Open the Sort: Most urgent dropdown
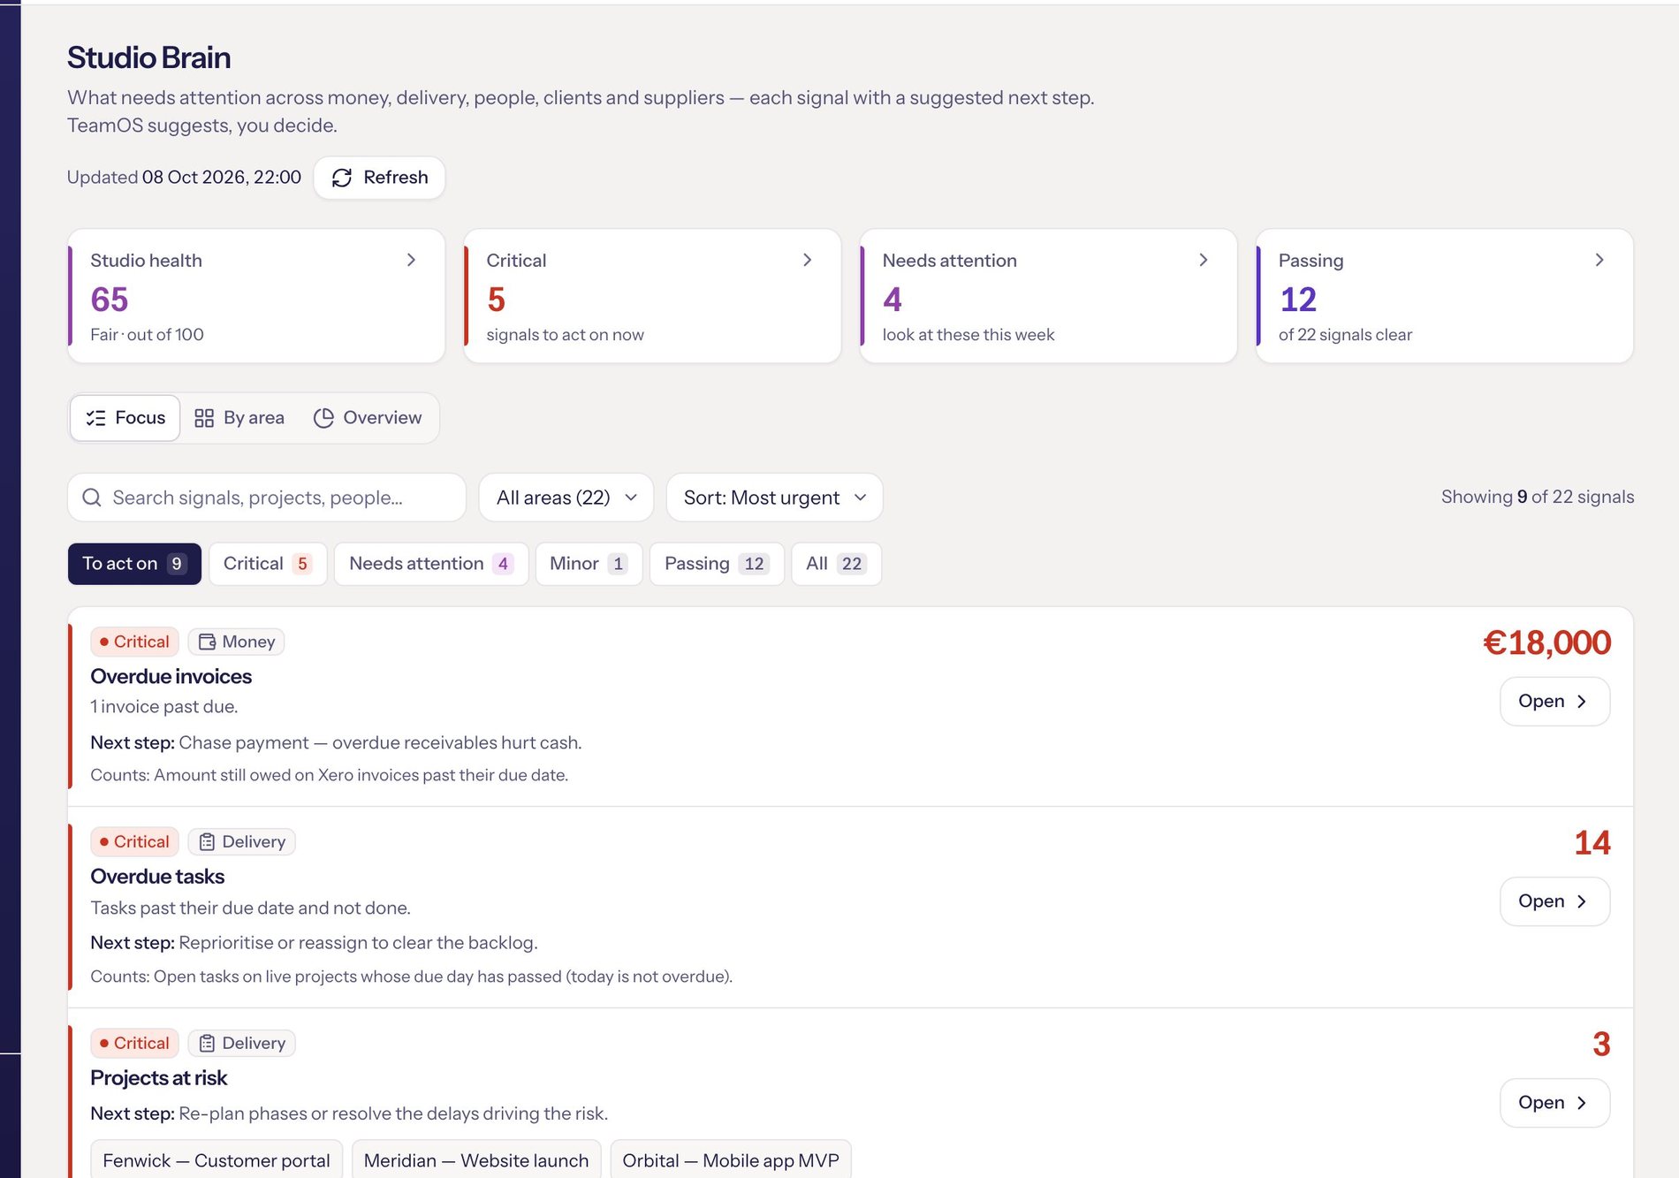Viewport: 1679px width, 1178px height. click(775, 498)
